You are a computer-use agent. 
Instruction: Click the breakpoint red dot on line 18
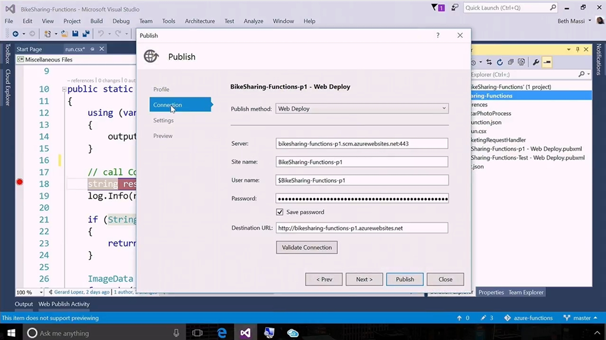pos(19,182)
